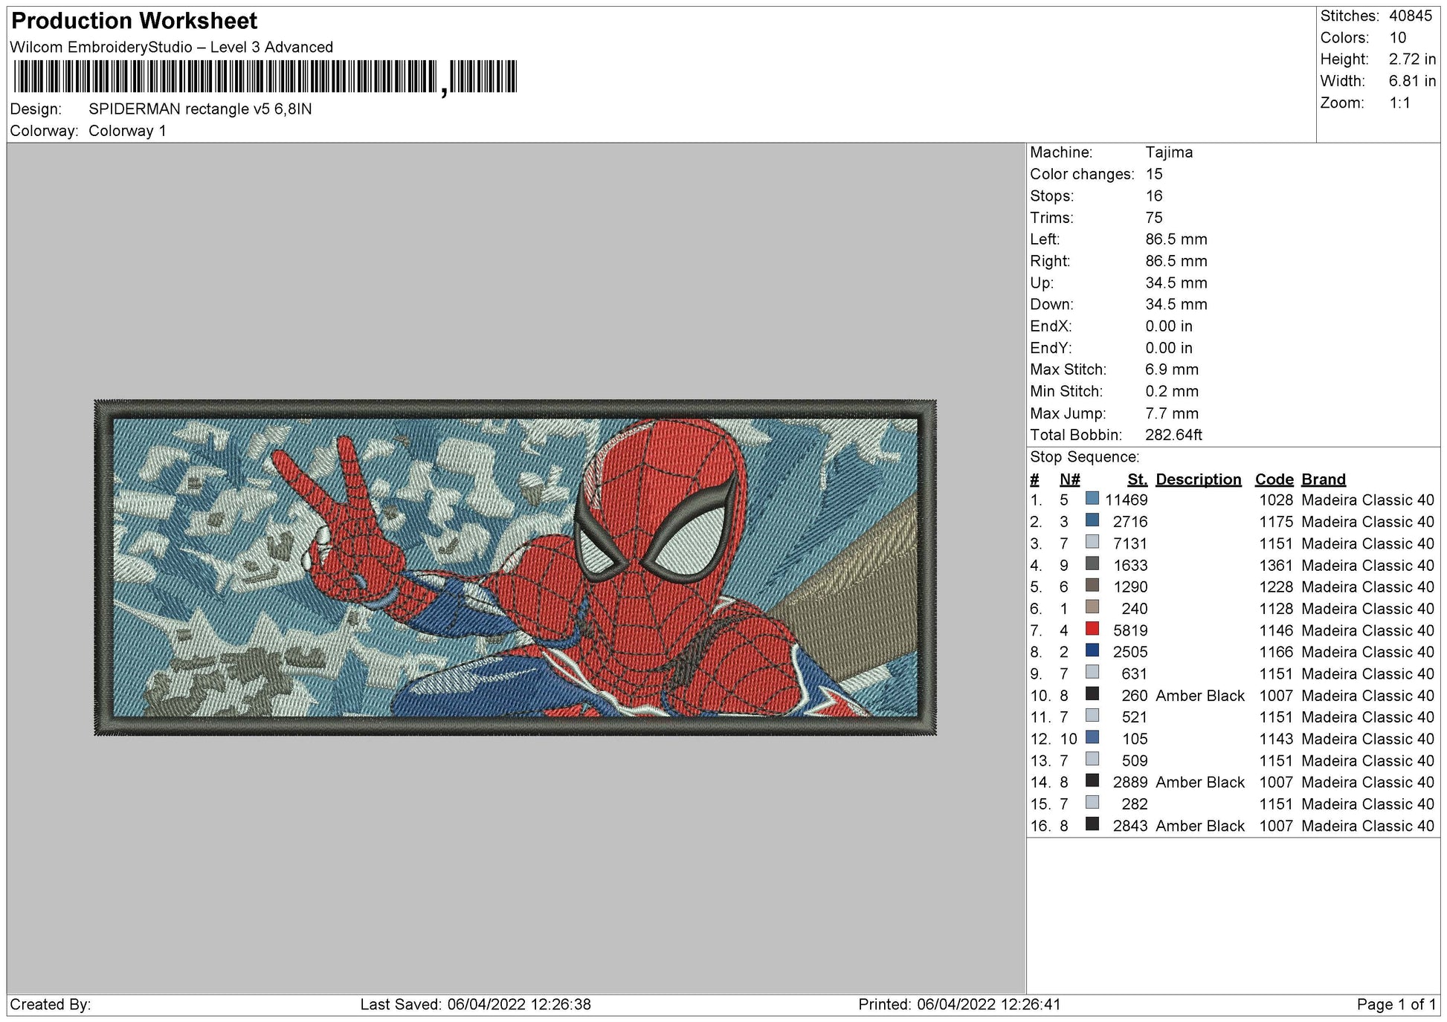The image size is (1447, 1022).
Task: Click the Spiderman embroidery design preview
Action: (515, 568)
